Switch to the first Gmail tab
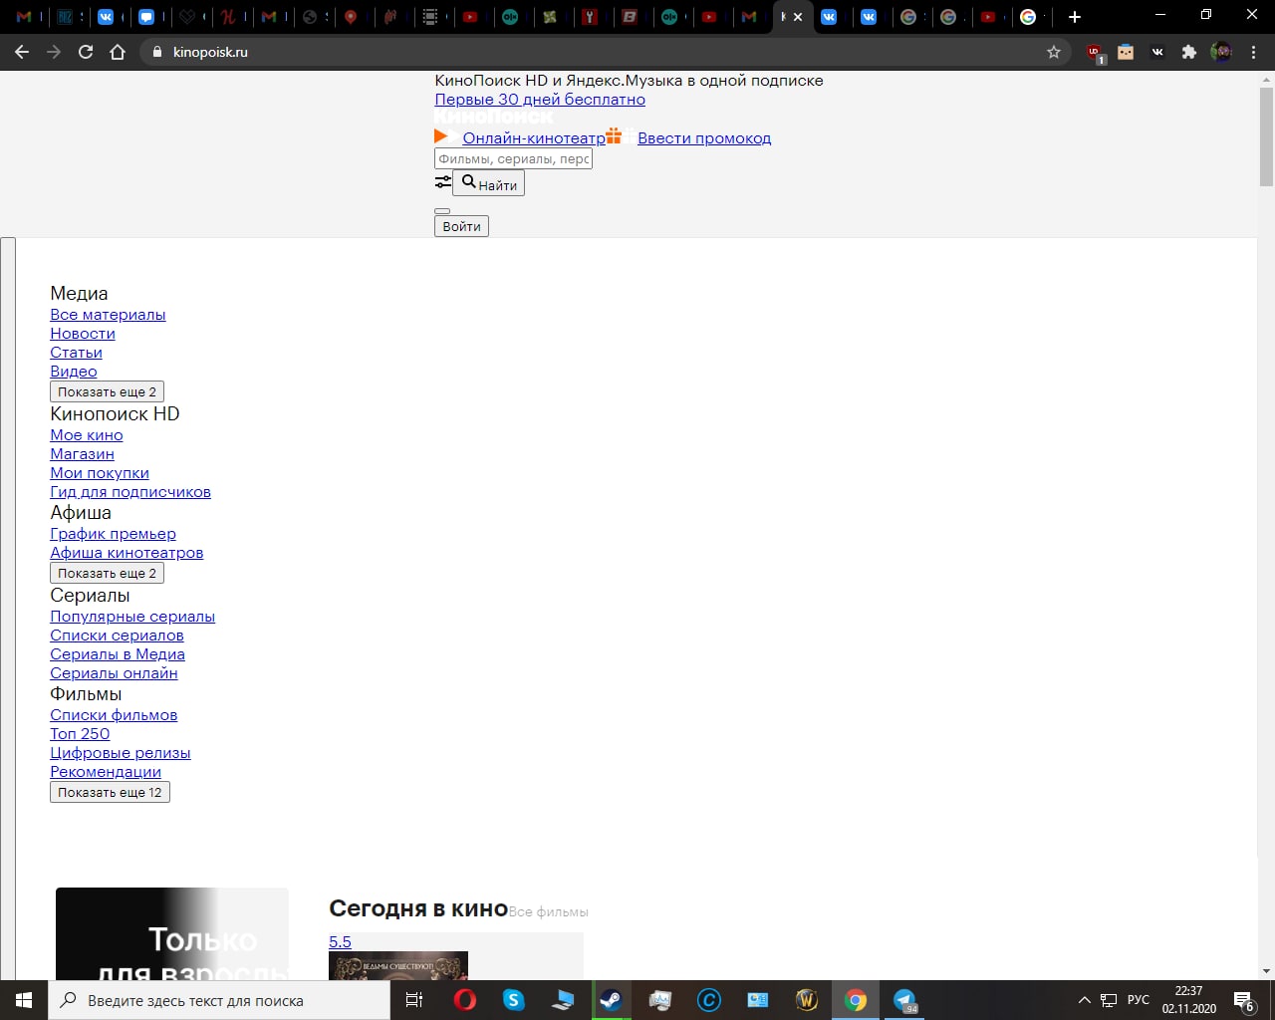This screenshot has width=1275, height=1020. click(x=25, y=17)
